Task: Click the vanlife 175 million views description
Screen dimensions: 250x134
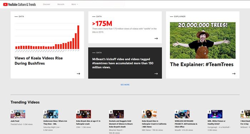Action: pos(124,30)
